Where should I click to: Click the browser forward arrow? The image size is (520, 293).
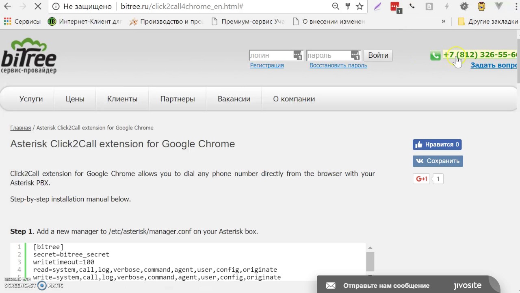click(x=23, y=7)
